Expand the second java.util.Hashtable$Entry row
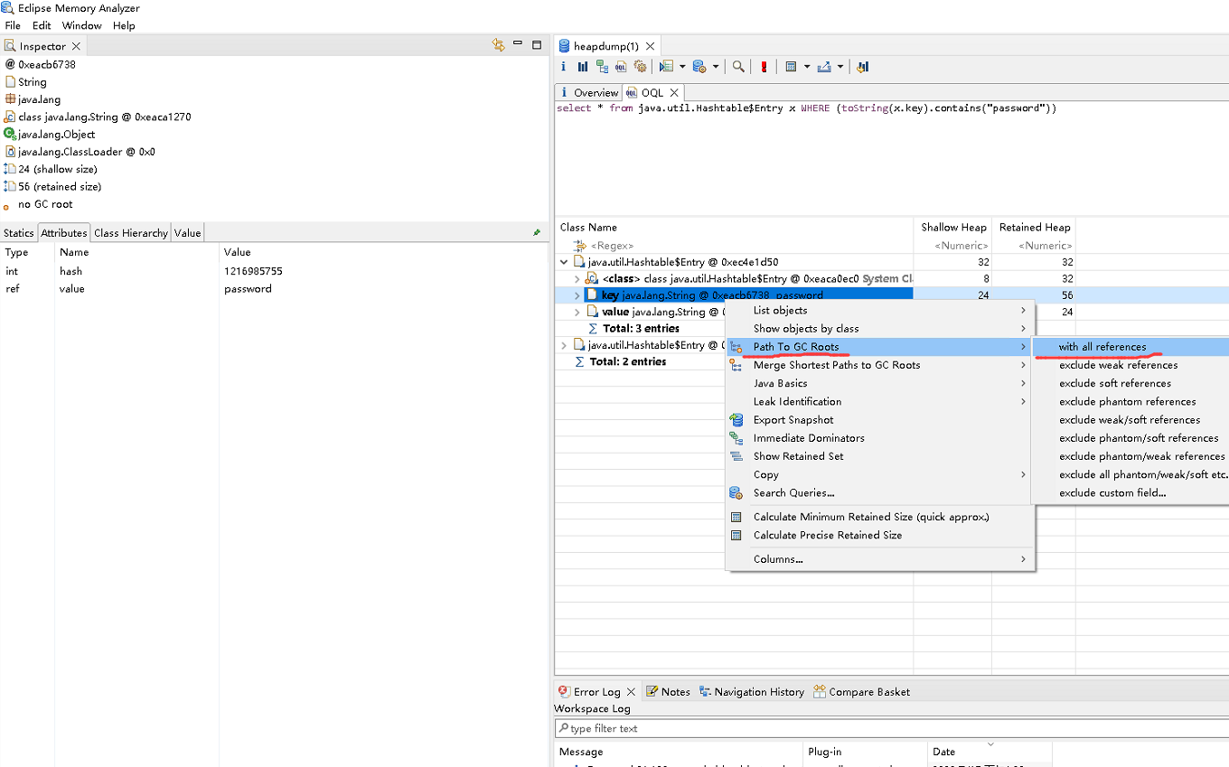The height and width of the screenshot is (767, 1229). point(565,345)
